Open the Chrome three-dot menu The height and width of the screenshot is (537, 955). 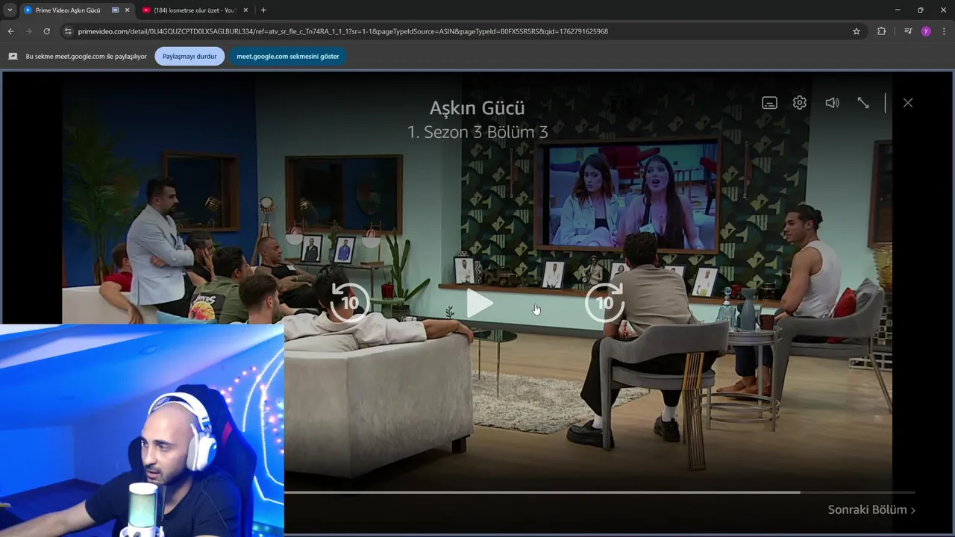(x=945, y=31)
